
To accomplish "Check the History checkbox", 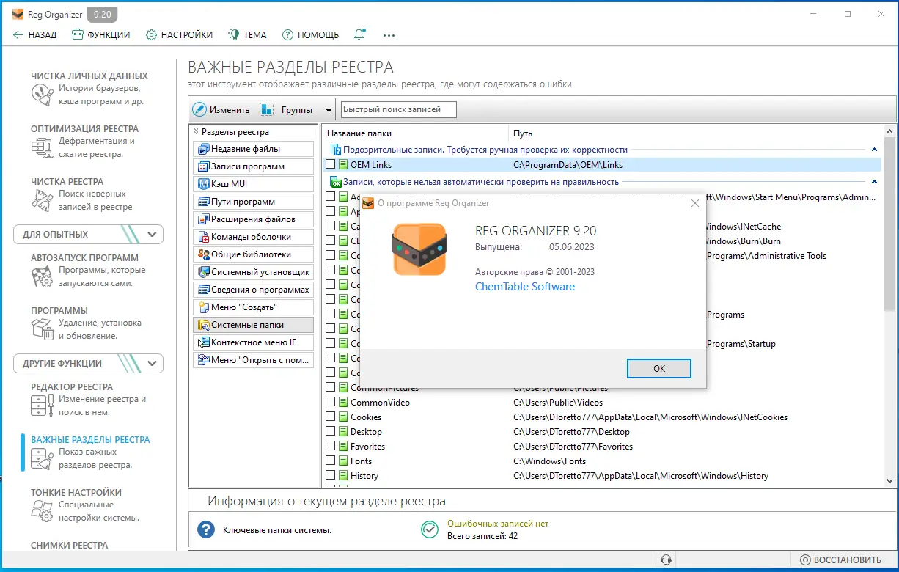I will (330, 476).
